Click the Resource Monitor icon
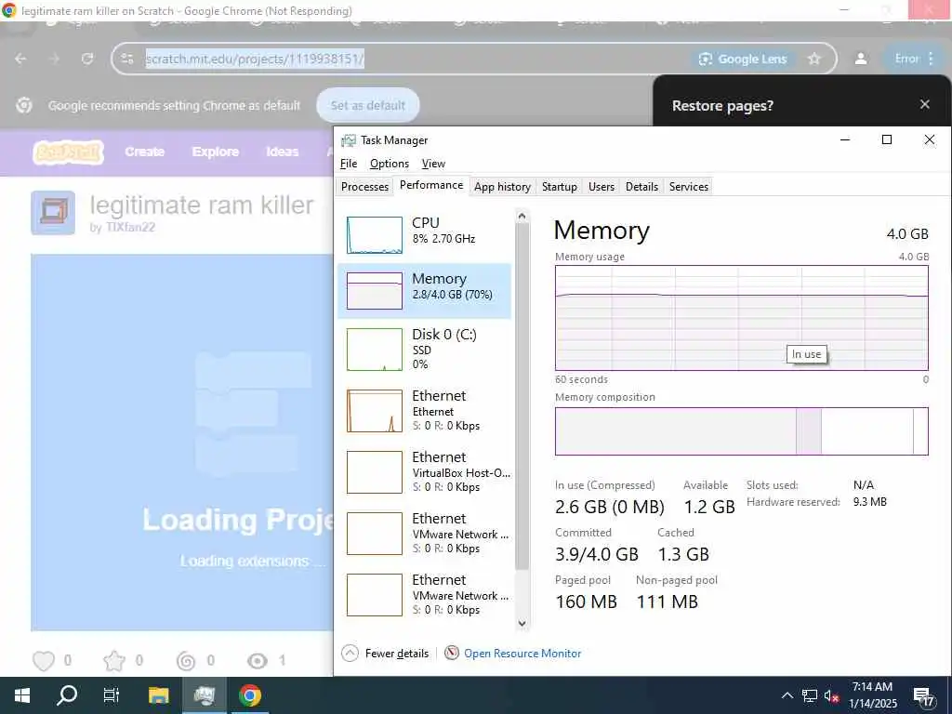 pyautogui.click(x=451, y=653)
